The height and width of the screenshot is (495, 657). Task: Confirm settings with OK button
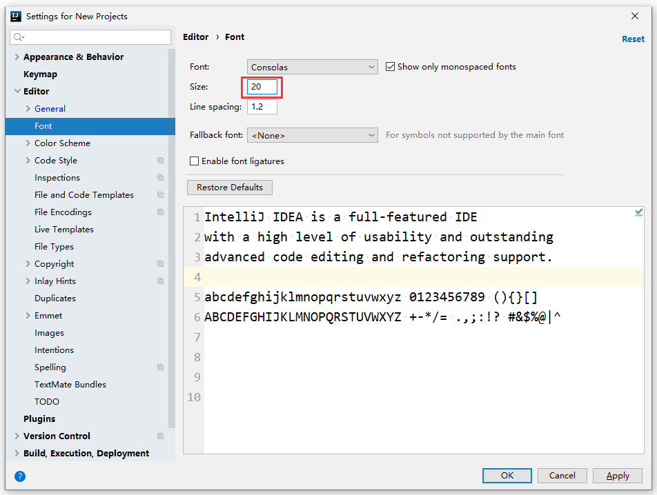(507, 475)
